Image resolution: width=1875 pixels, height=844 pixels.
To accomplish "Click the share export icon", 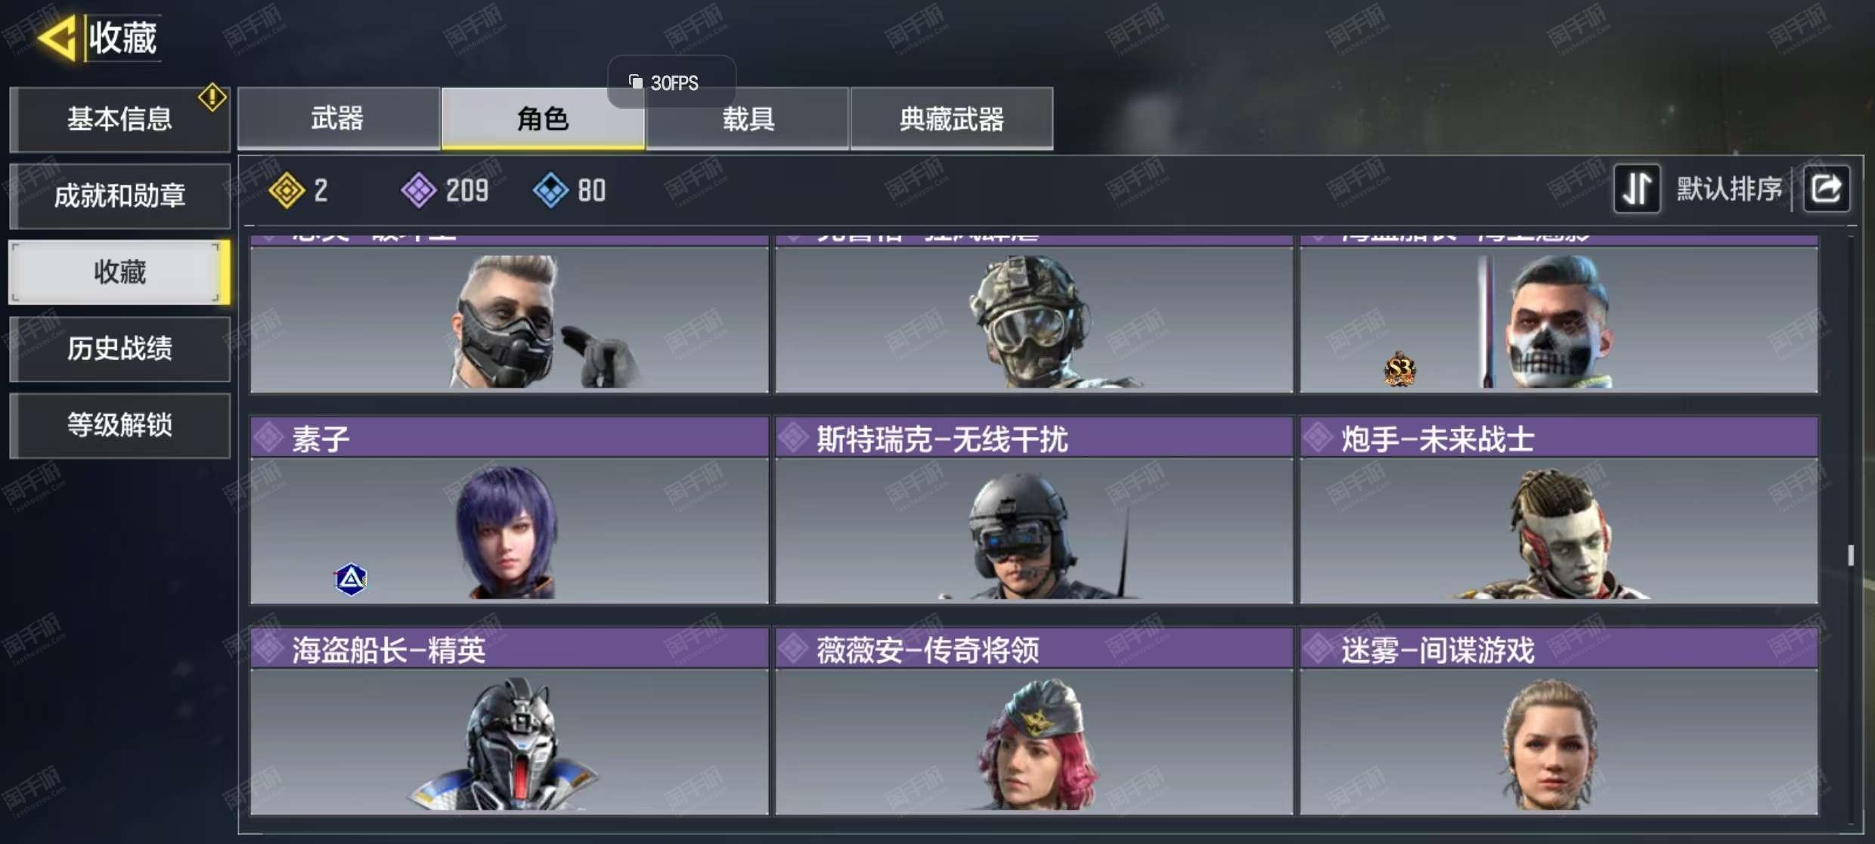I will click(x=1827, y=188).
